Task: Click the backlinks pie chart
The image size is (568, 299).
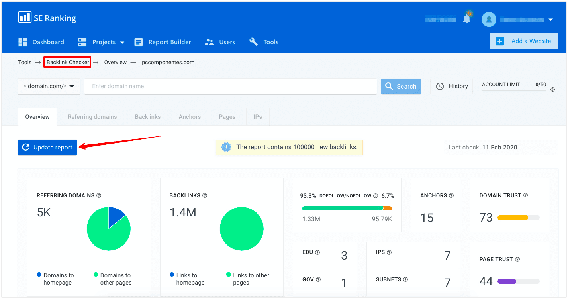Action: (242, 229)
